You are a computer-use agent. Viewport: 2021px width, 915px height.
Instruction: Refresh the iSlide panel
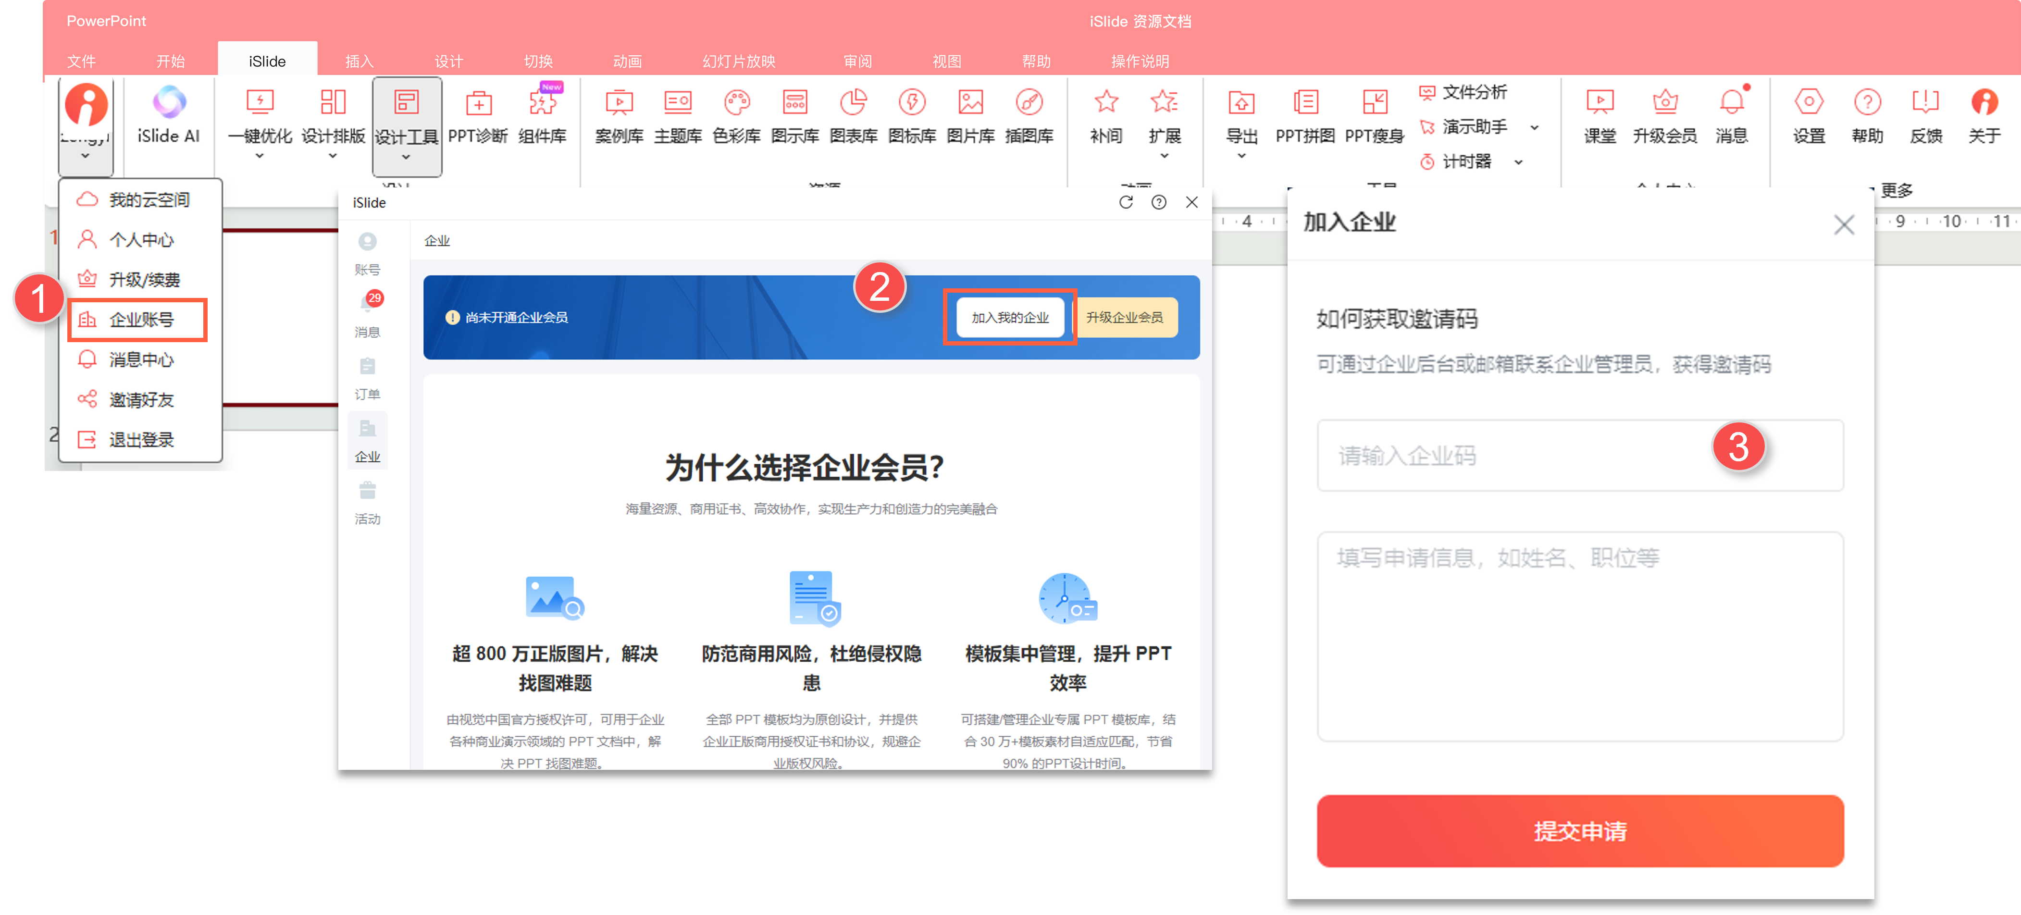coord(1126,202)
